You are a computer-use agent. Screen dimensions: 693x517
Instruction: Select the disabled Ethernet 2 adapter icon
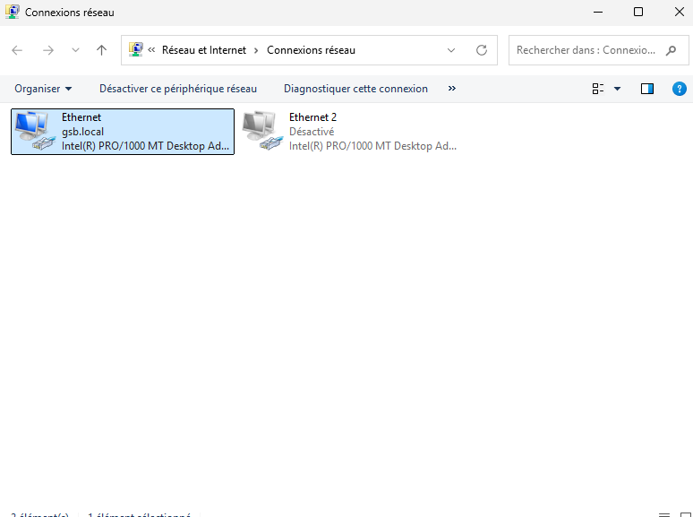tap(262, 131)
